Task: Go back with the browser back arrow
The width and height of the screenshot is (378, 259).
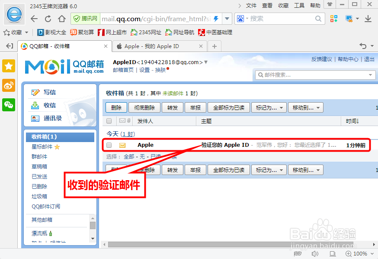Action: (34, 19)
